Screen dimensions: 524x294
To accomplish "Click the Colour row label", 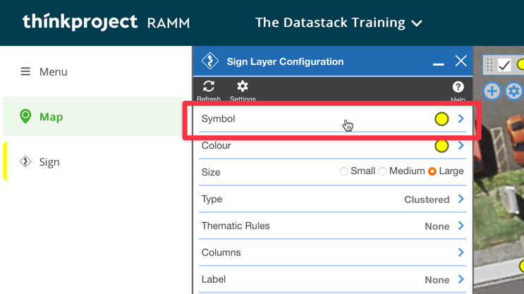I will click(x=217, y=145).
